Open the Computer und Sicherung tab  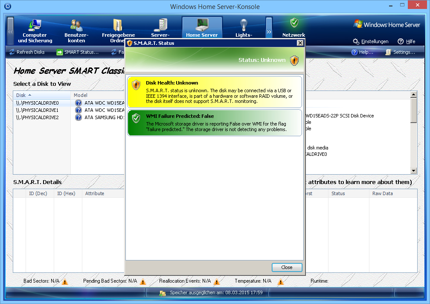pos(35,31)
